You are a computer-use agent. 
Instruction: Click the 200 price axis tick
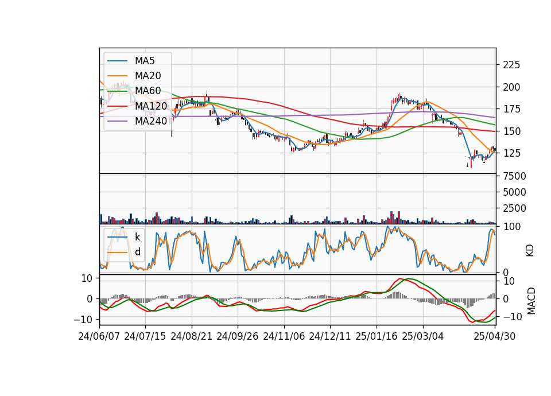(x=511, y=87)
